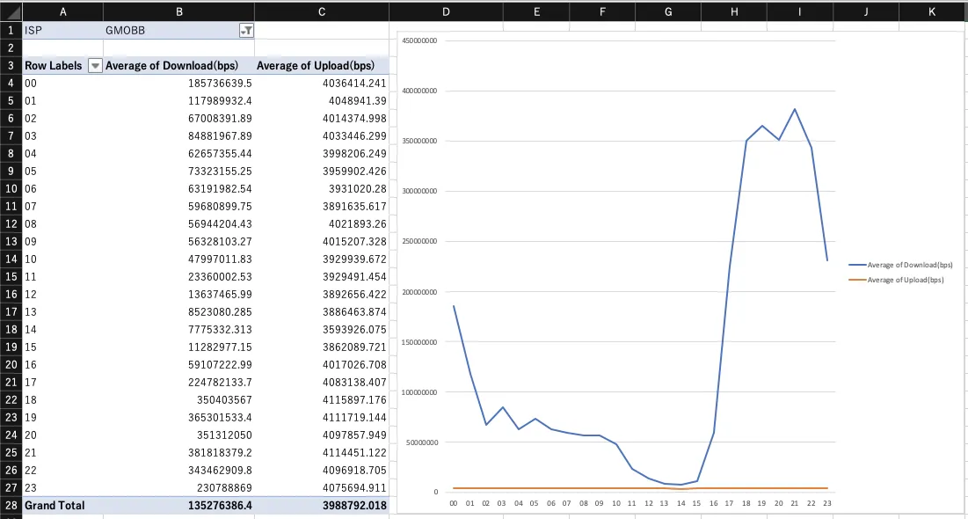Select the Average of Upload(bps) header cell
This screenshot has width=968, height=519.
(x=322, y=66)
